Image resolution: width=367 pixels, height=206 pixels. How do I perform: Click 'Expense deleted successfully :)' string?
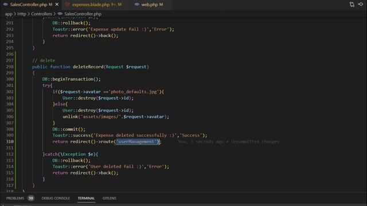point(135,136)
